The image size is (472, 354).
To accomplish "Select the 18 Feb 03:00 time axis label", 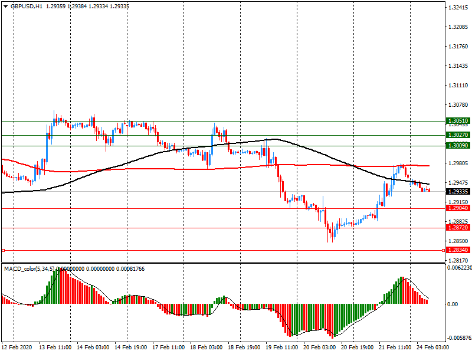I will point(206,347).
